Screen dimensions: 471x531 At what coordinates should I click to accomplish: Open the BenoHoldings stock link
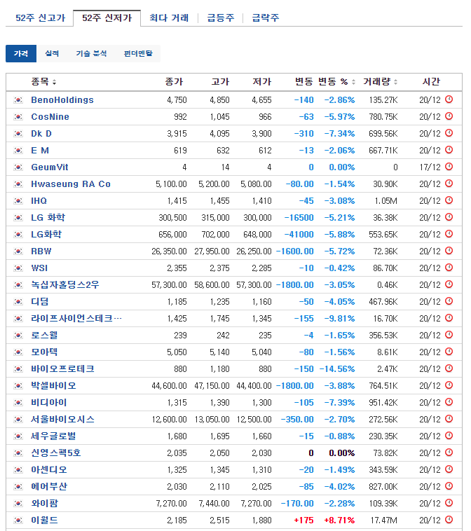point(62,100)
